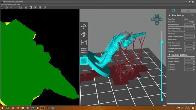Select the Scale tool in viewport sidebar
Image resolution: width=196 pixels, height=110 pixels.
[84, 42]
